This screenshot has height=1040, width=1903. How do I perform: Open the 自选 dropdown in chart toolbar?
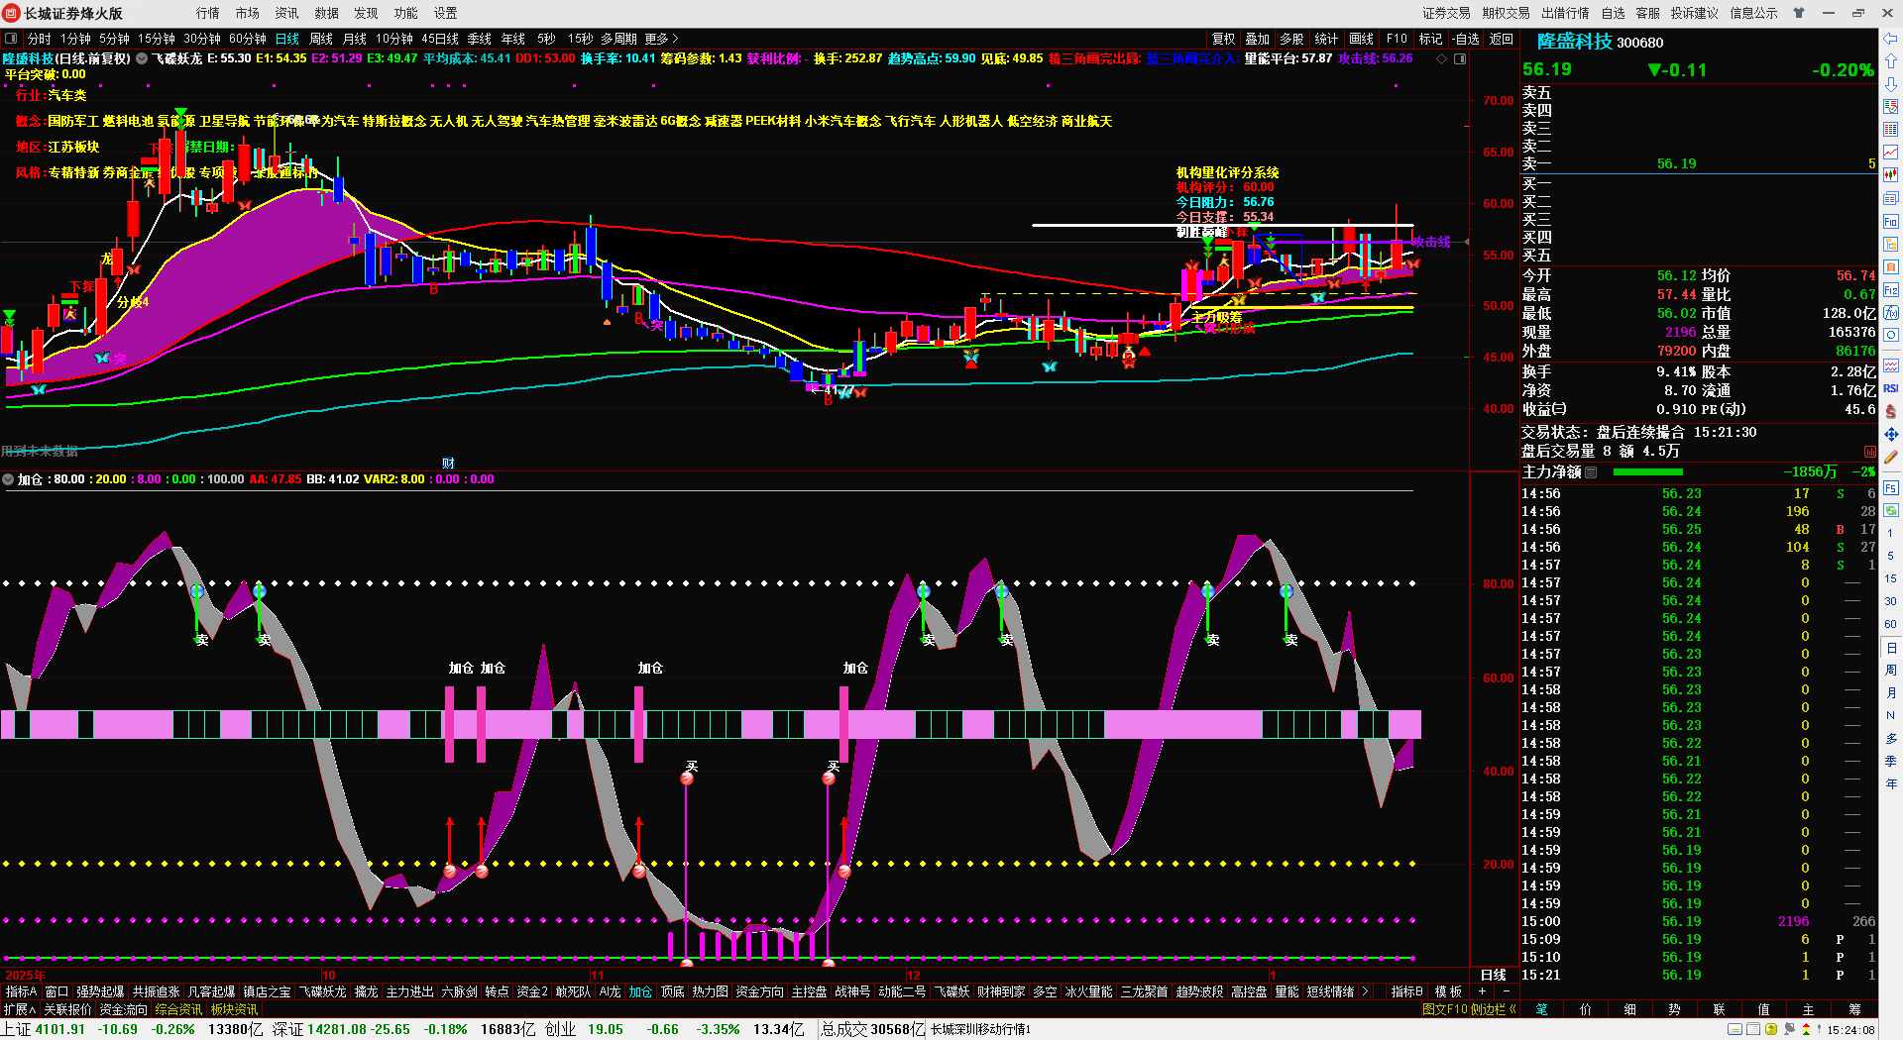tap(1466, 39)
